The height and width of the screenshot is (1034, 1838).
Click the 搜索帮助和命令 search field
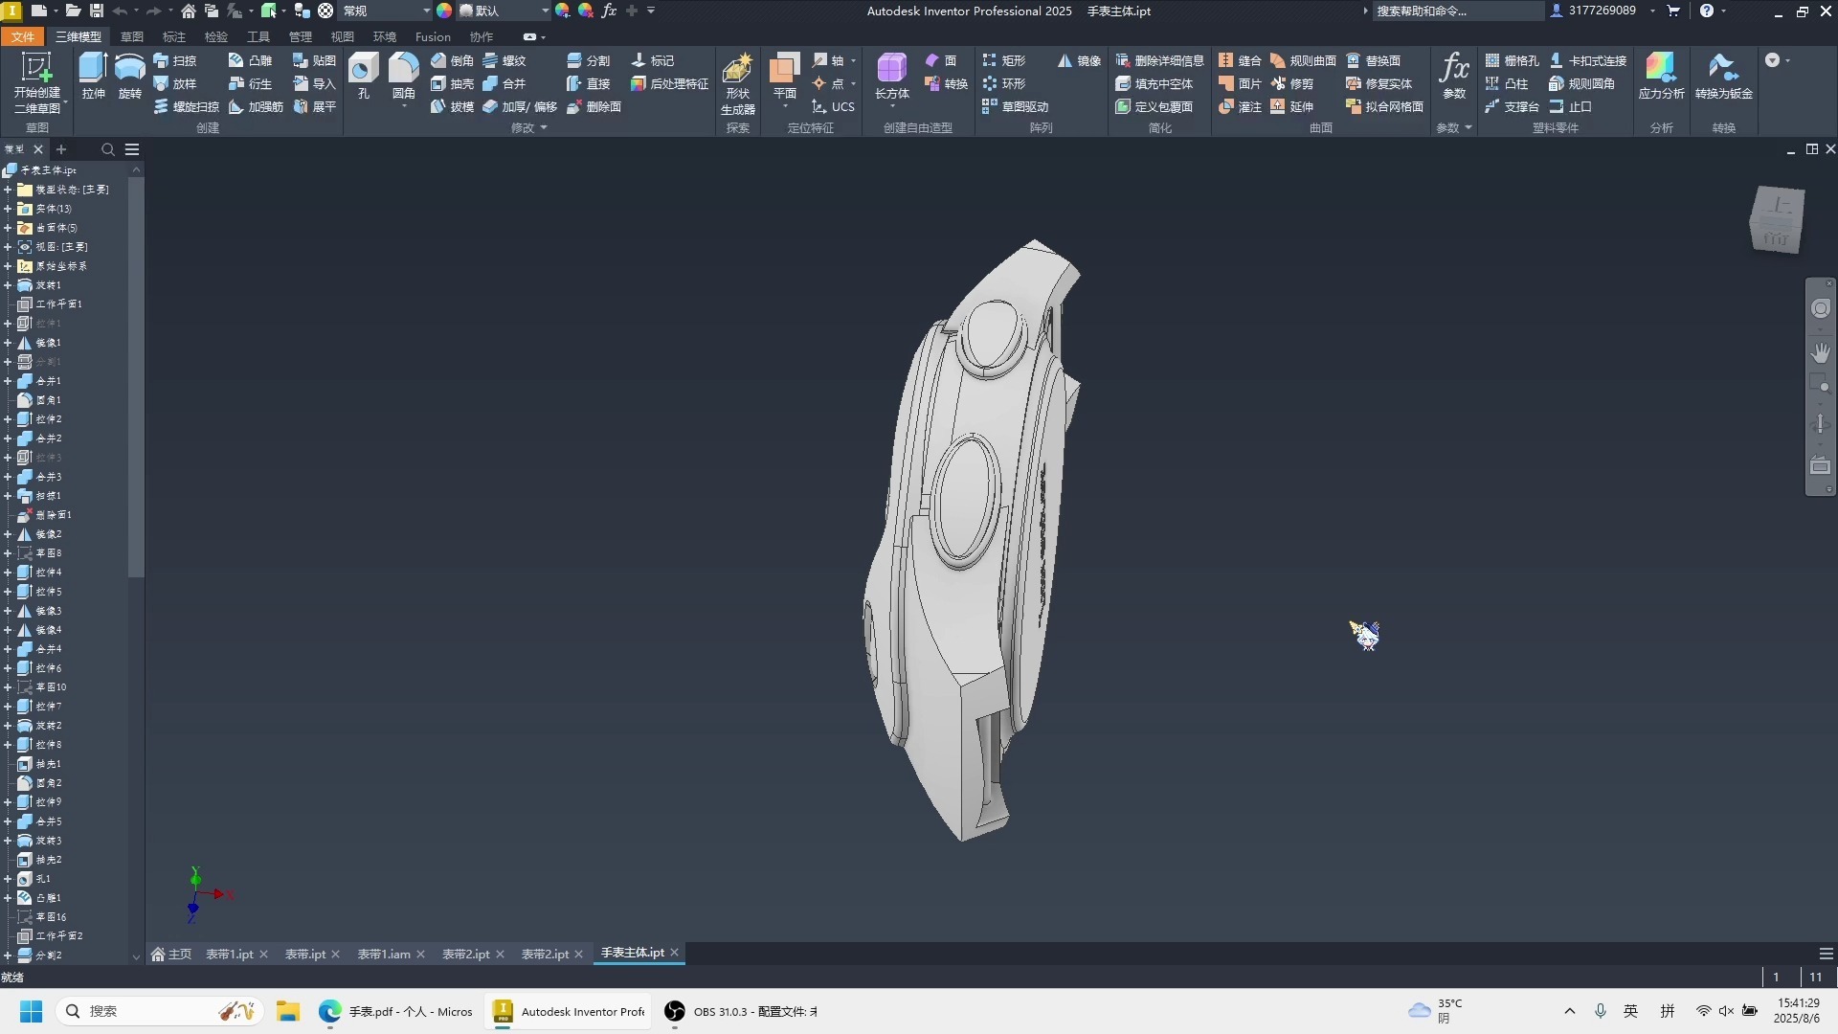click(x=1458, y=11)
